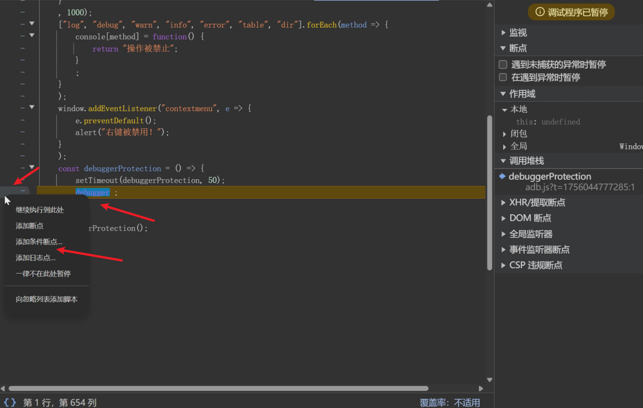Click the pretty-print curly braces icon
This screenshot has width=643, height=408.
[10, 402]
